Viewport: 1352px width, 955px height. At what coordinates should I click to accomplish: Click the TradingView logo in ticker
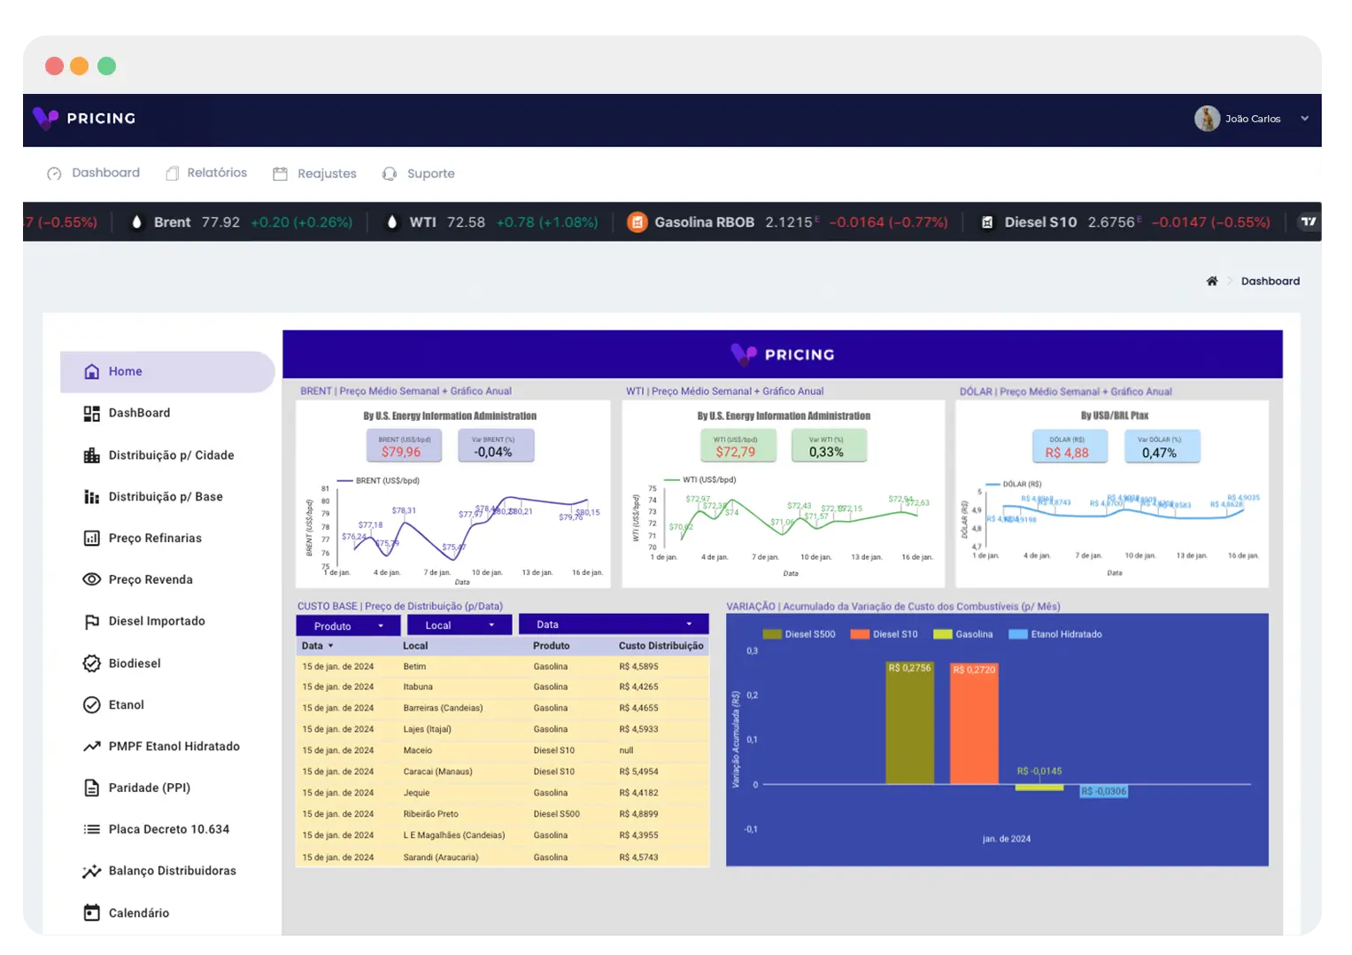tap(1309, 221)
